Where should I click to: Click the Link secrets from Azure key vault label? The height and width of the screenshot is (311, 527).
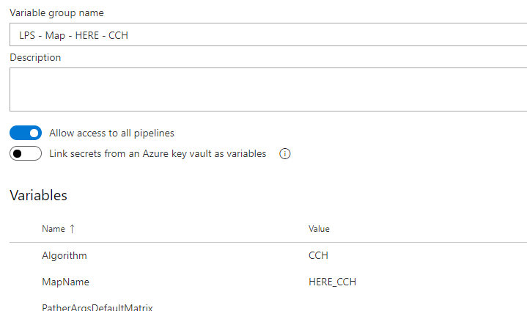point(158,153)
